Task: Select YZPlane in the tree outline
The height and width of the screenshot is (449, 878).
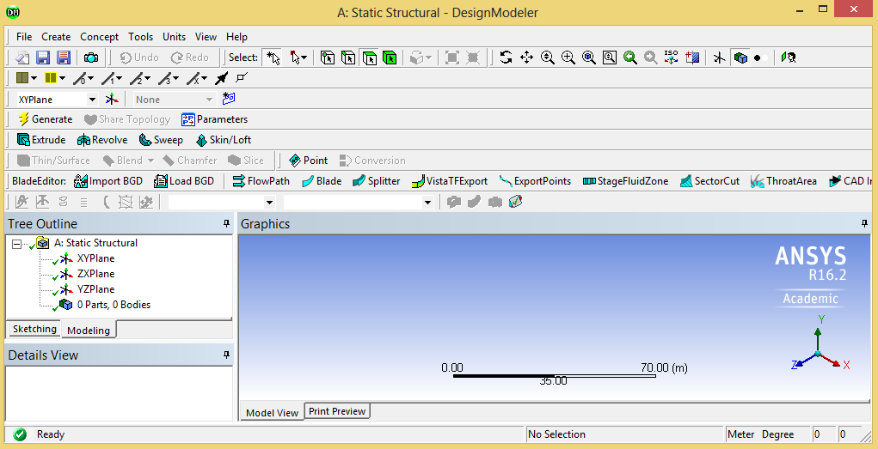Action: click(95, 289)
